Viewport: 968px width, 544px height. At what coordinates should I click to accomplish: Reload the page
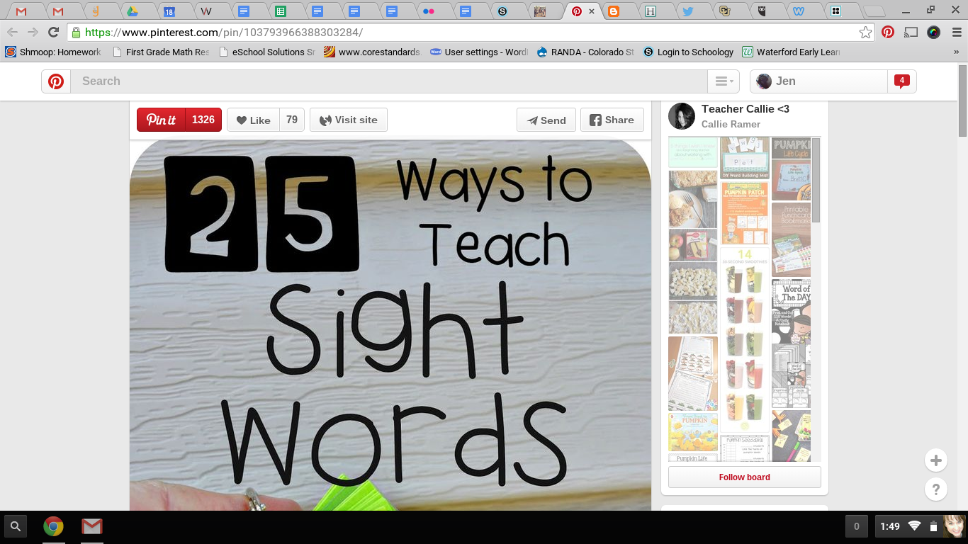pyautogui.click(x=53, y=33)
